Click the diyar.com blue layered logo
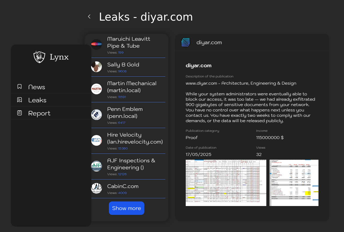The width and height of the screenshot is (344, 232). click(186, 42)
